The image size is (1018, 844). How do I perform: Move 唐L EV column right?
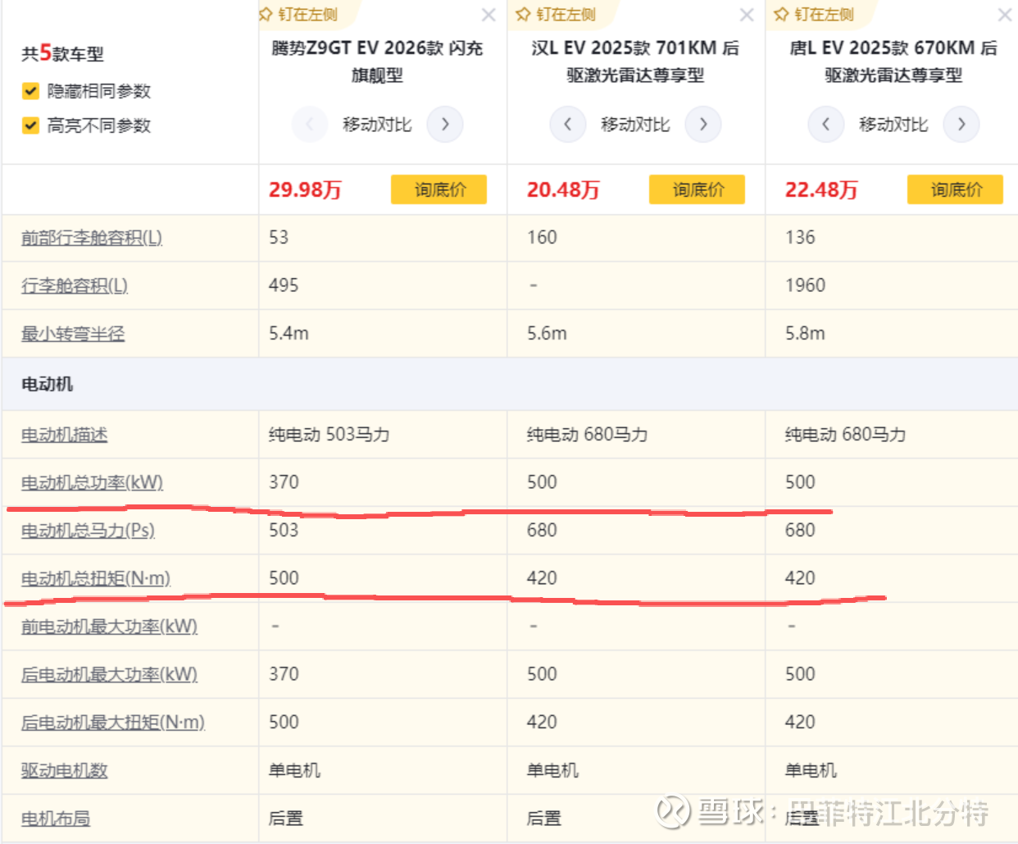pyautogui.click(x=961, y=125)
